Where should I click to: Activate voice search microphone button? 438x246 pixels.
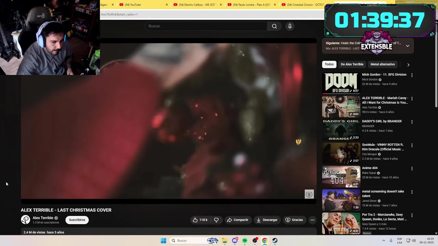(290, 26)
